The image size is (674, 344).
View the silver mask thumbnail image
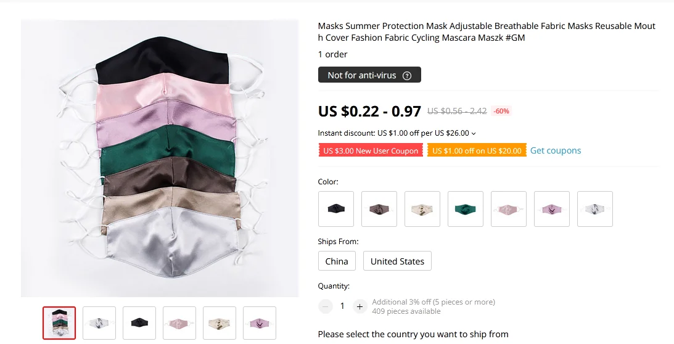click(x=99, y=323)
